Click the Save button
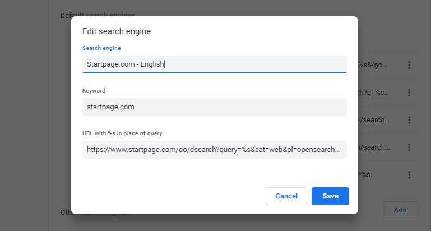The height and width of the screenshot is (231, 431). 330,196
